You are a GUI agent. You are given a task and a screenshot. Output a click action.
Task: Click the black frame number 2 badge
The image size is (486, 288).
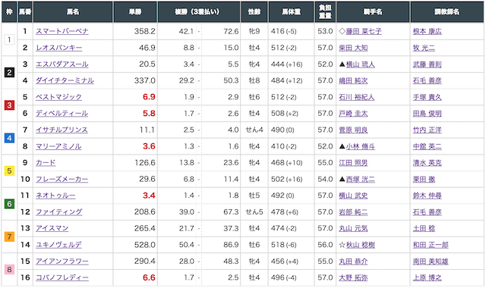point(9,73)
